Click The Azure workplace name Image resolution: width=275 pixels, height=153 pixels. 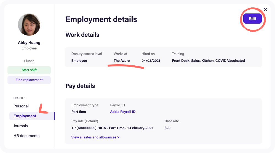click(122, 61)
